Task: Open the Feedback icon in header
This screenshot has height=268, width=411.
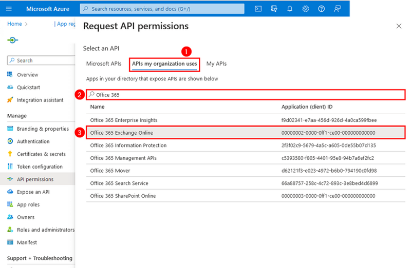Action: (337, 9)
